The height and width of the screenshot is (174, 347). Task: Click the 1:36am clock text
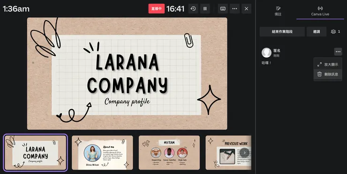click(16, 9)
